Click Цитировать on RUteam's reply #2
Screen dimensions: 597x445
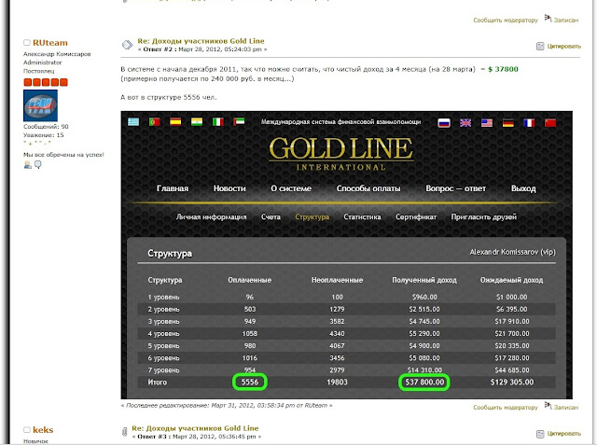(559, 45)
